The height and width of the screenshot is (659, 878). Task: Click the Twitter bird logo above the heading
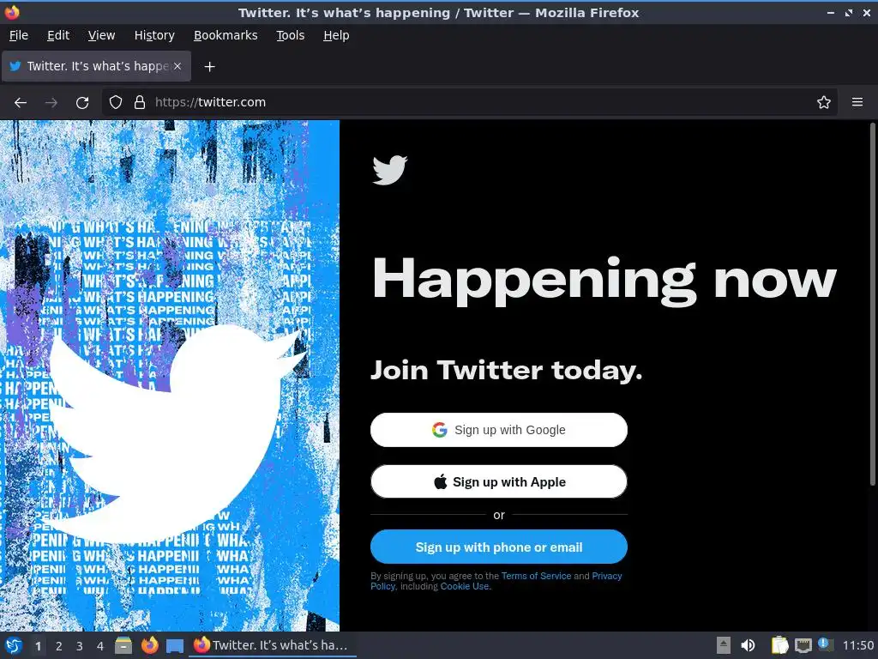click(x=390, y=170)
